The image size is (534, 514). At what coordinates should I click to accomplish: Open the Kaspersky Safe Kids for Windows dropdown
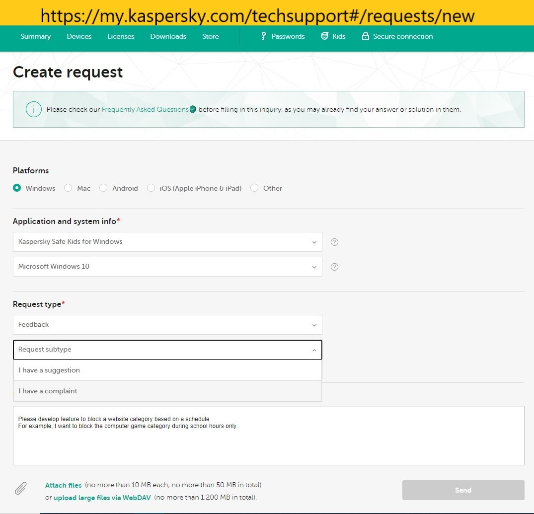167,242
